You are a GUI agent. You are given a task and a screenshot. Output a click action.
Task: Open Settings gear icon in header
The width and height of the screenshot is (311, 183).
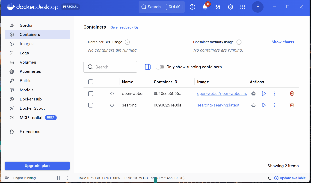pos(230,7)
